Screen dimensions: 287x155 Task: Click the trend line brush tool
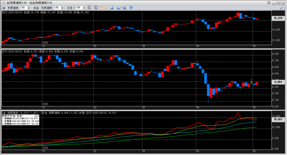(111, 8)
